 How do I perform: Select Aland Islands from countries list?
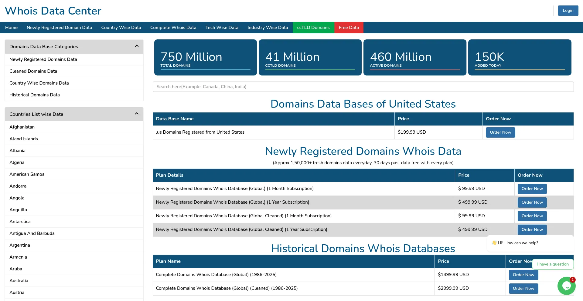(74, 139)
